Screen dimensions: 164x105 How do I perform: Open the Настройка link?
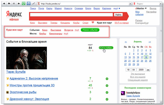tap(151, 12)
